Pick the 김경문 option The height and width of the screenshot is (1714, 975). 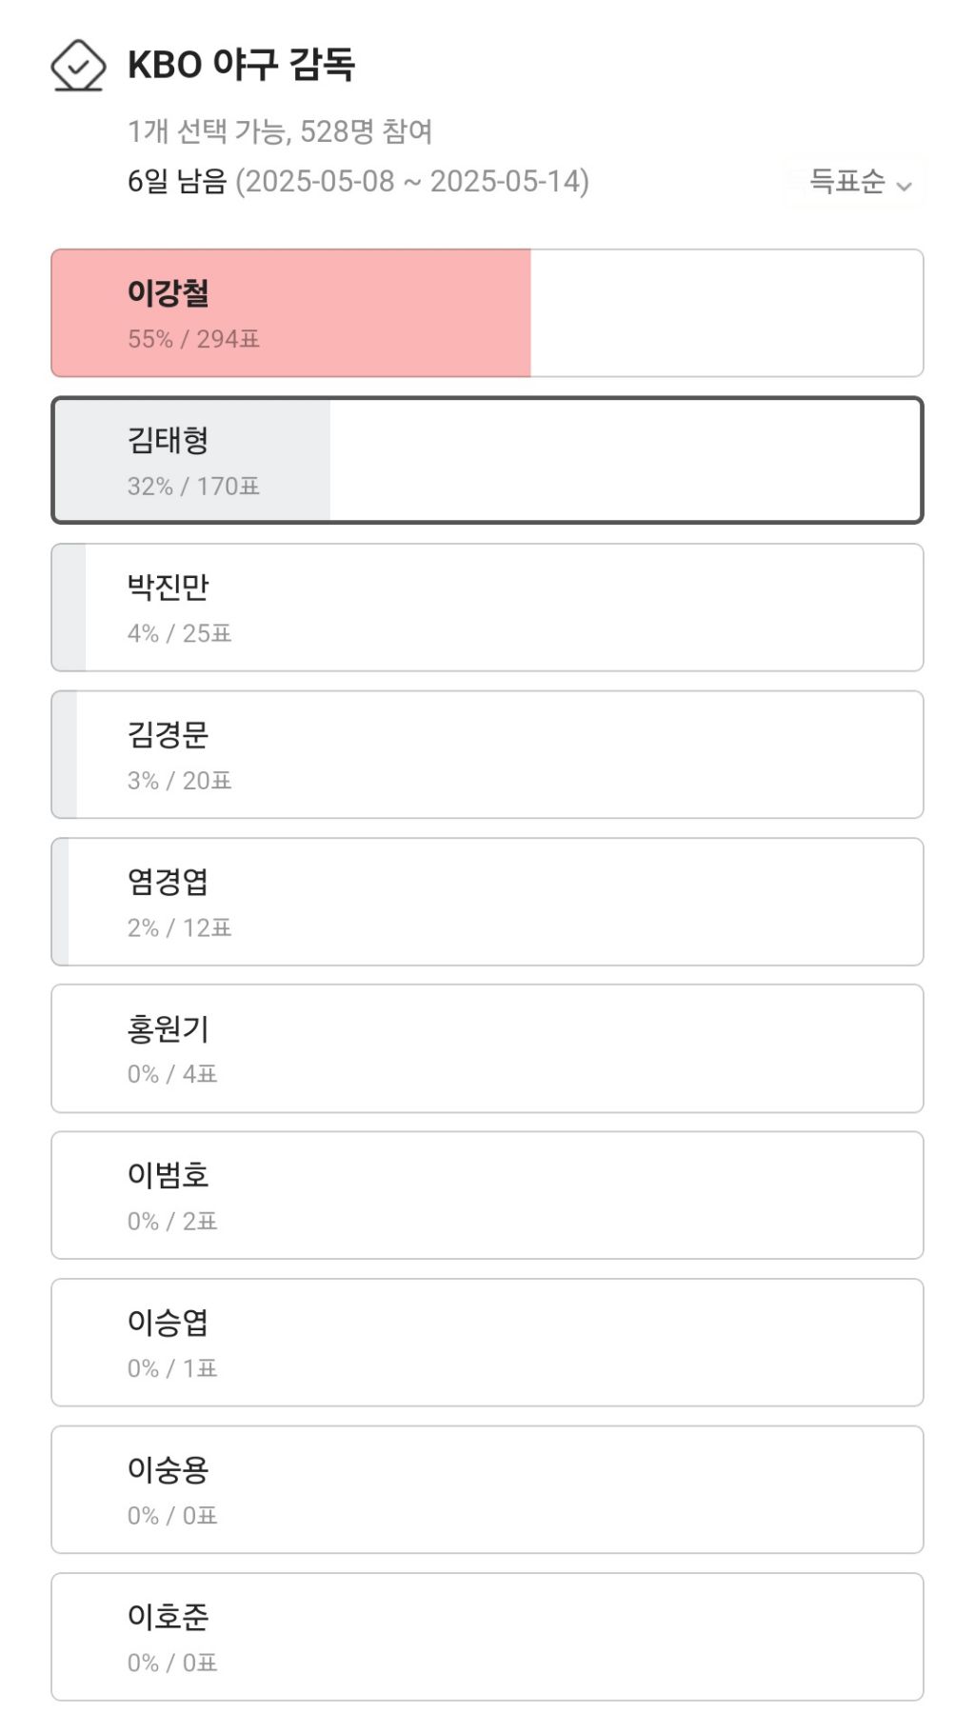pos(487,754)
